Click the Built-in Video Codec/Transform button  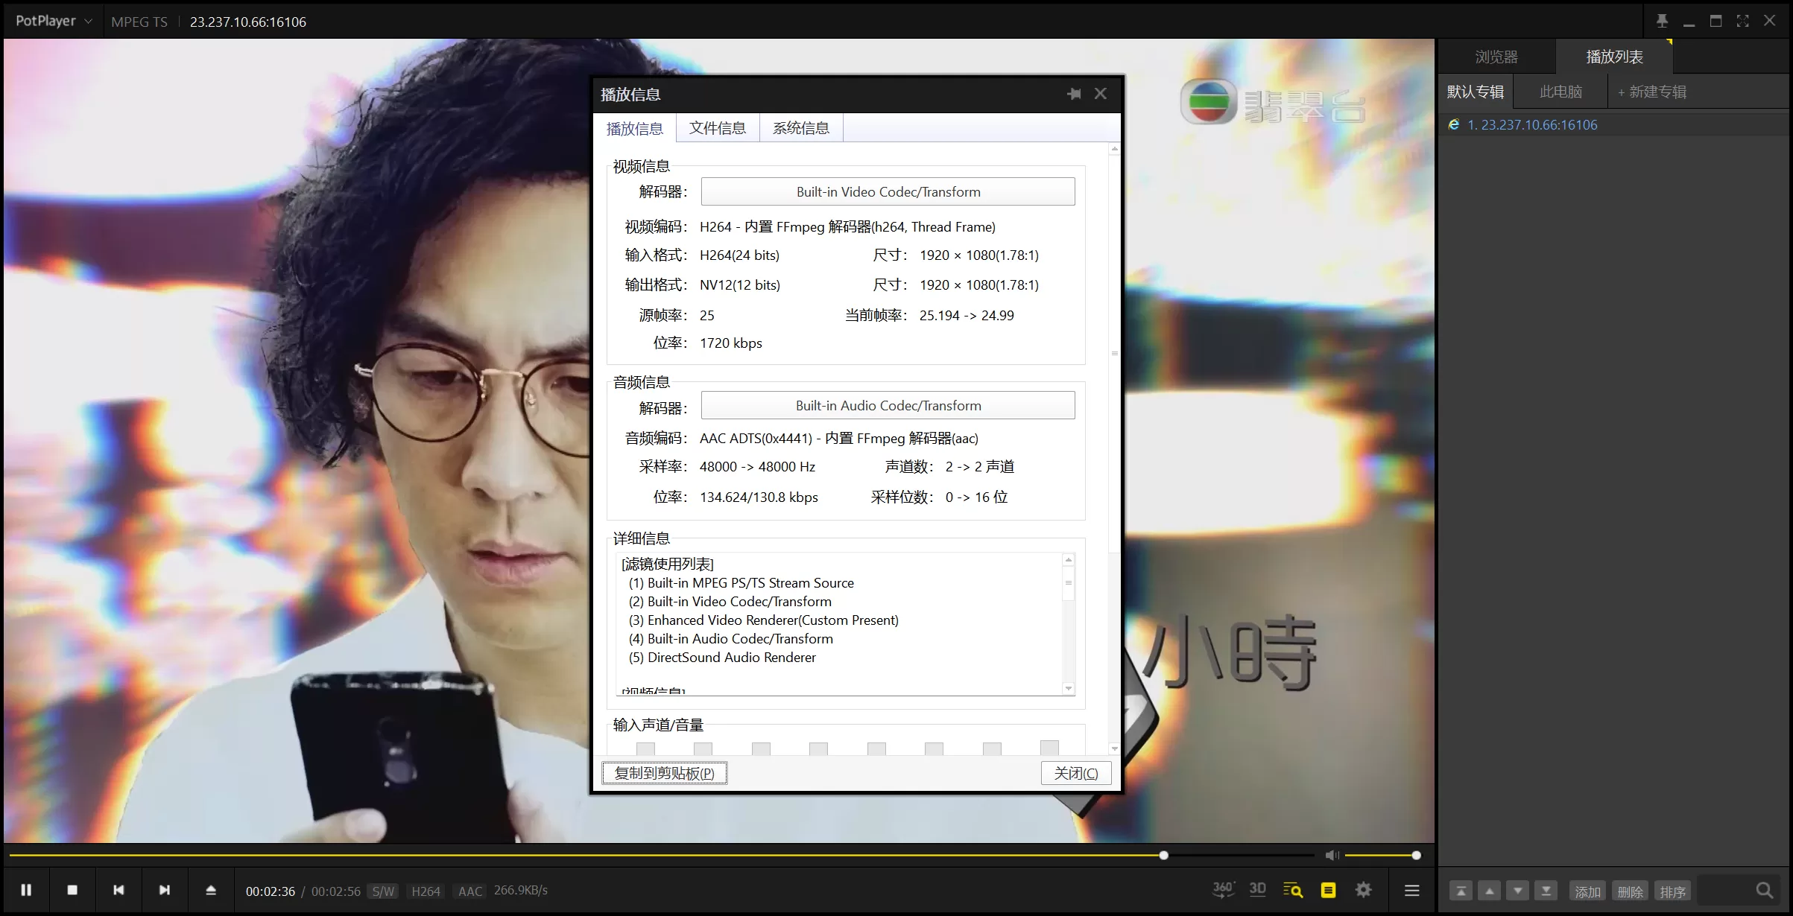click(888, 191)
